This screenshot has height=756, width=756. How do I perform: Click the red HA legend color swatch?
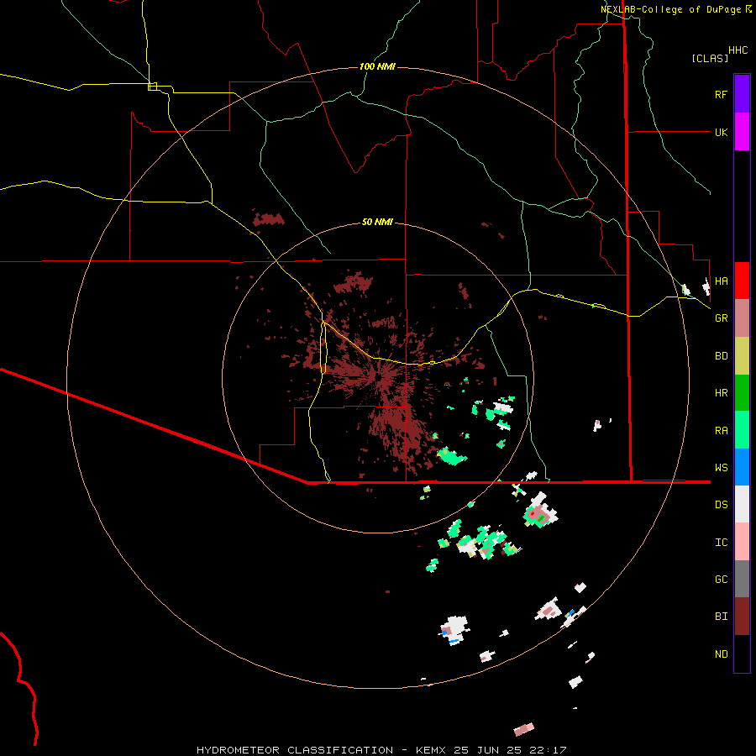click(742, 281)
